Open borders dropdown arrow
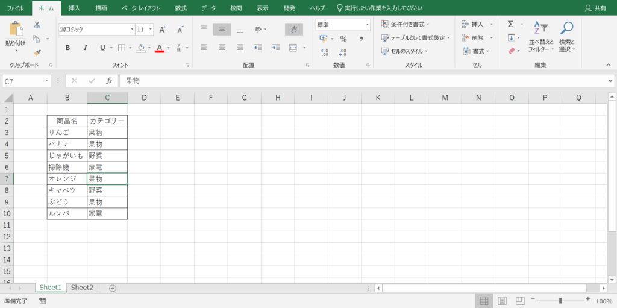This screenshot has height=308, width=617. (x=130, y=48)
